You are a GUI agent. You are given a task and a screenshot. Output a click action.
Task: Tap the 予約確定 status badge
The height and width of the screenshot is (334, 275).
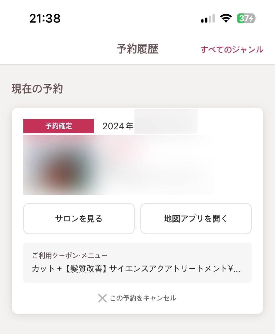[x=58, y=126]
